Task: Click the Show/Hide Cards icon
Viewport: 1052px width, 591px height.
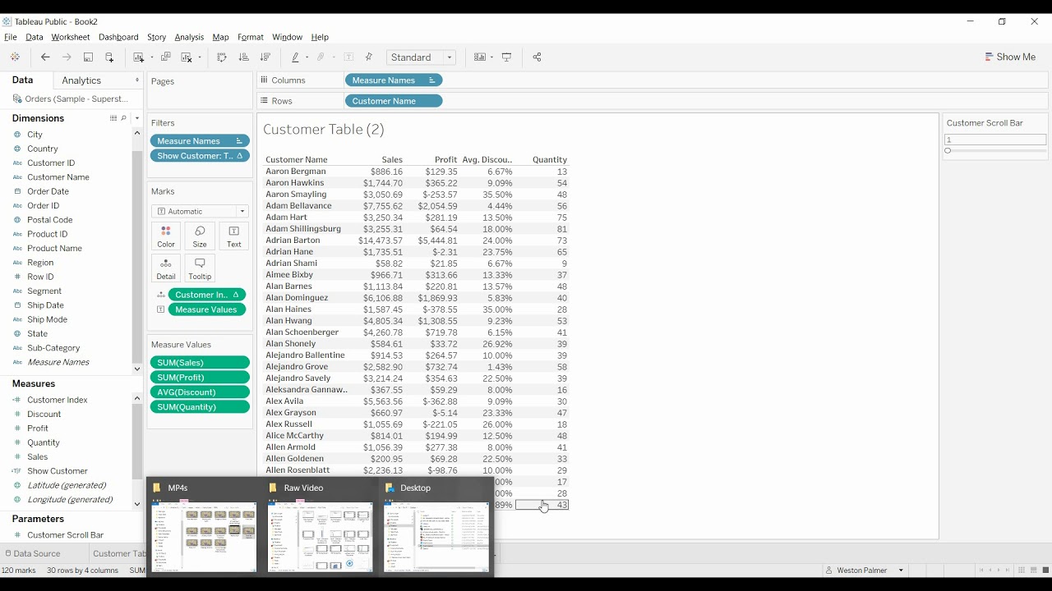Action: [480, 57]
